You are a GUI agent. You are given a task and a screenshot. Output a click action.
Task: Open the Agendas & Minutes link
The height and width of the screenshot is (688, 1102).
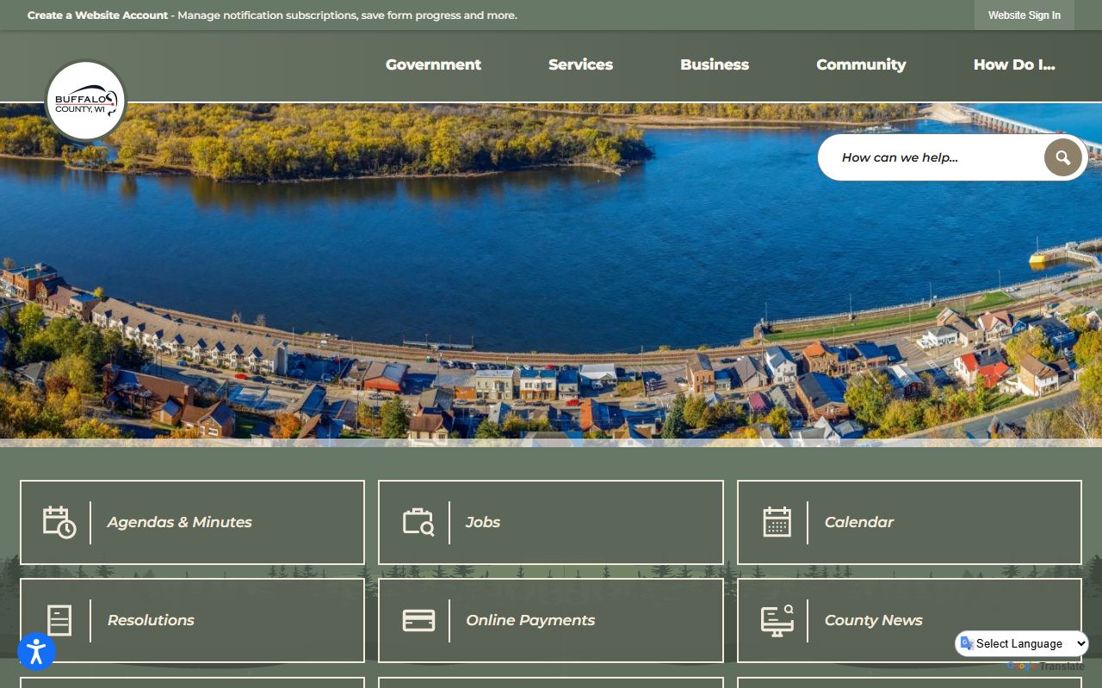click(x=192, y=522)
